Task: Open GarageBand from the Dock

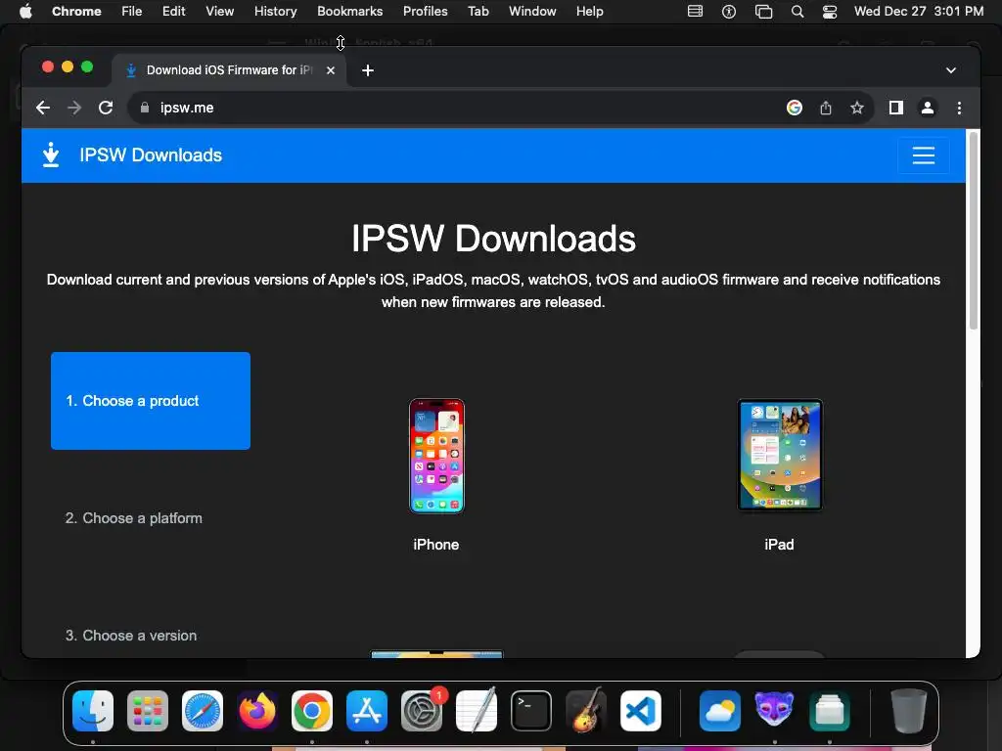Action: tap(586, 710)
